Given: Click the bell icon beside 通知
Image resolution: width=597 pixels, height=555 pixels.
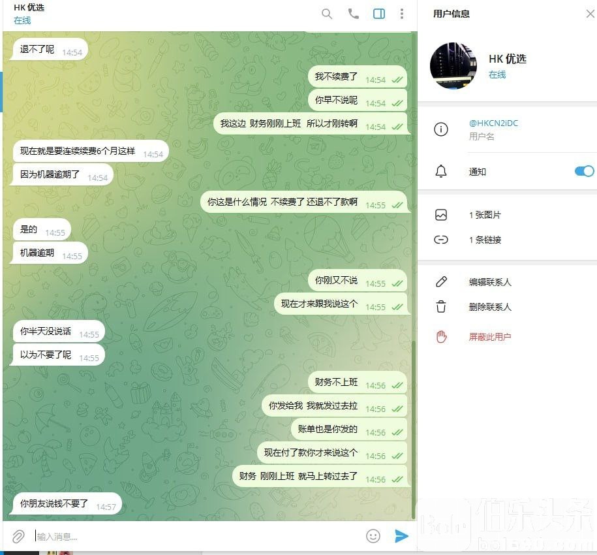Looking at the screenshot, I should coord(441,172).
